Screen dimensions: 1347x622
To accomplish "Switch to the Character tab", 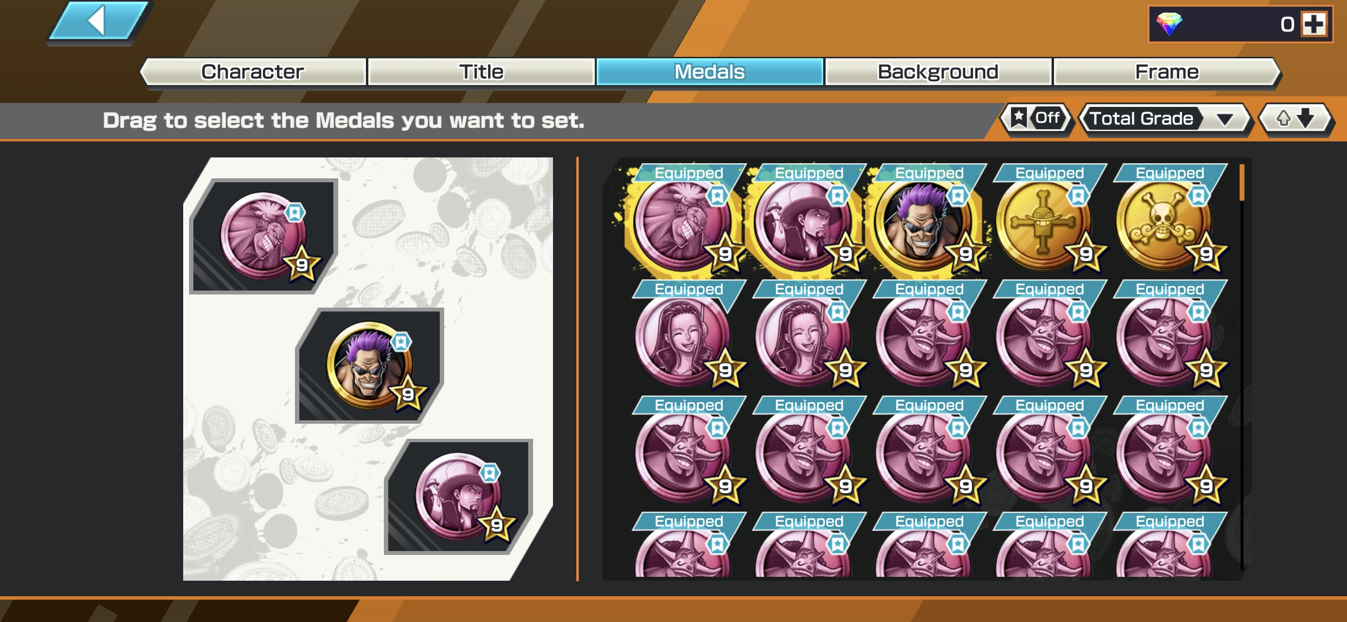I will (253, 71).
